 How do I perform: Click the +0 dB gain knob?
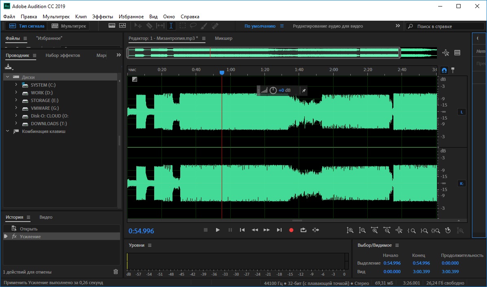273,90
